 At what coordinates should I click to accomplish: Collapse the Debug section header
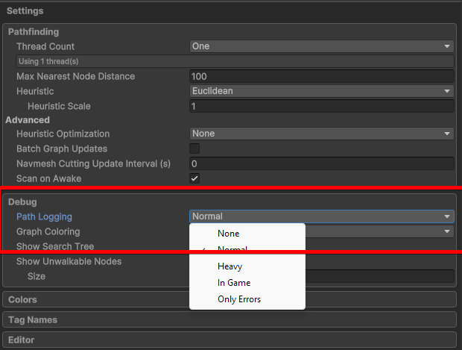pyautogui.click(x=22, y=201)
